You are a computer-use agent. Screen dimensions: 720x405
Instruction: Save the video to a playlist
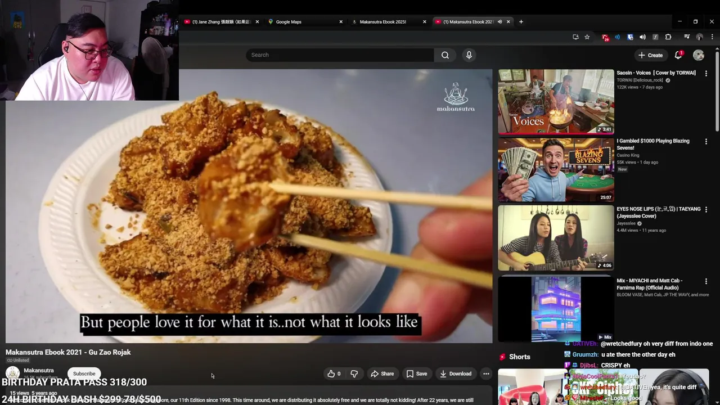point(417,373)
